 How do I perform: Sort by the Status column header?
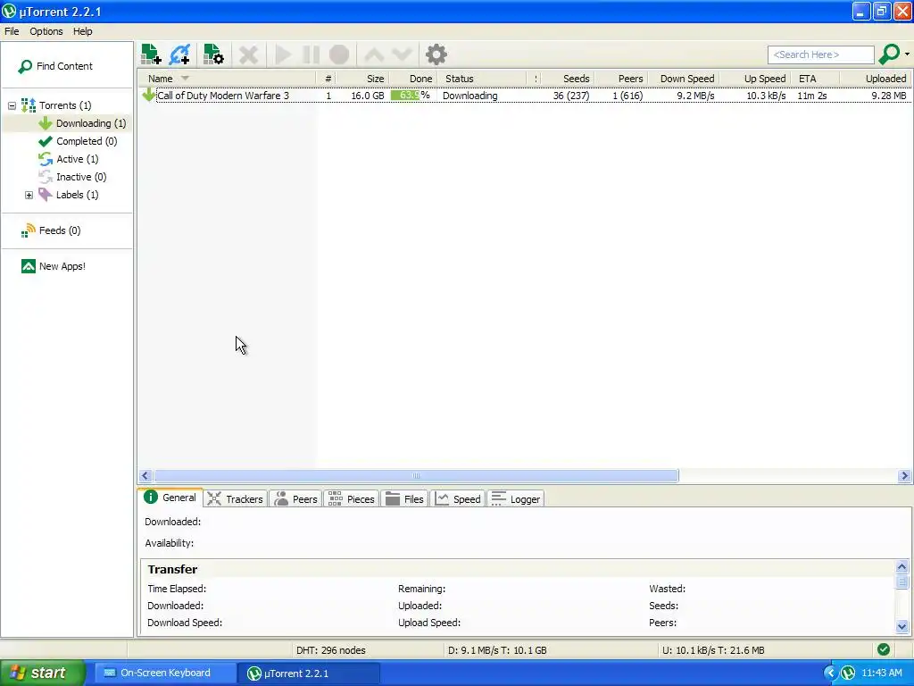pyautogui.click(x=481, y=79)
